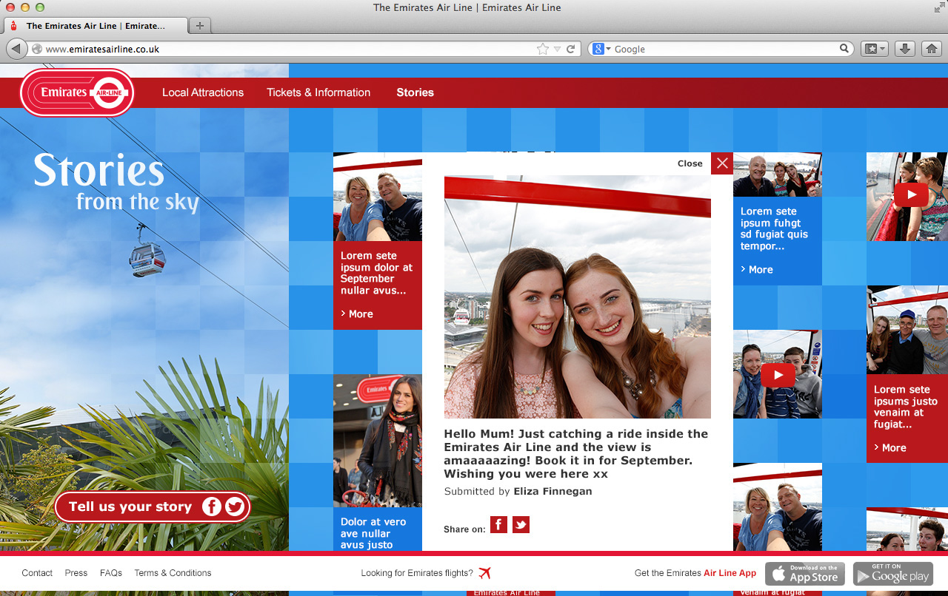Open the Contact footer link
The image size is (948, 596).
[37, 573]
